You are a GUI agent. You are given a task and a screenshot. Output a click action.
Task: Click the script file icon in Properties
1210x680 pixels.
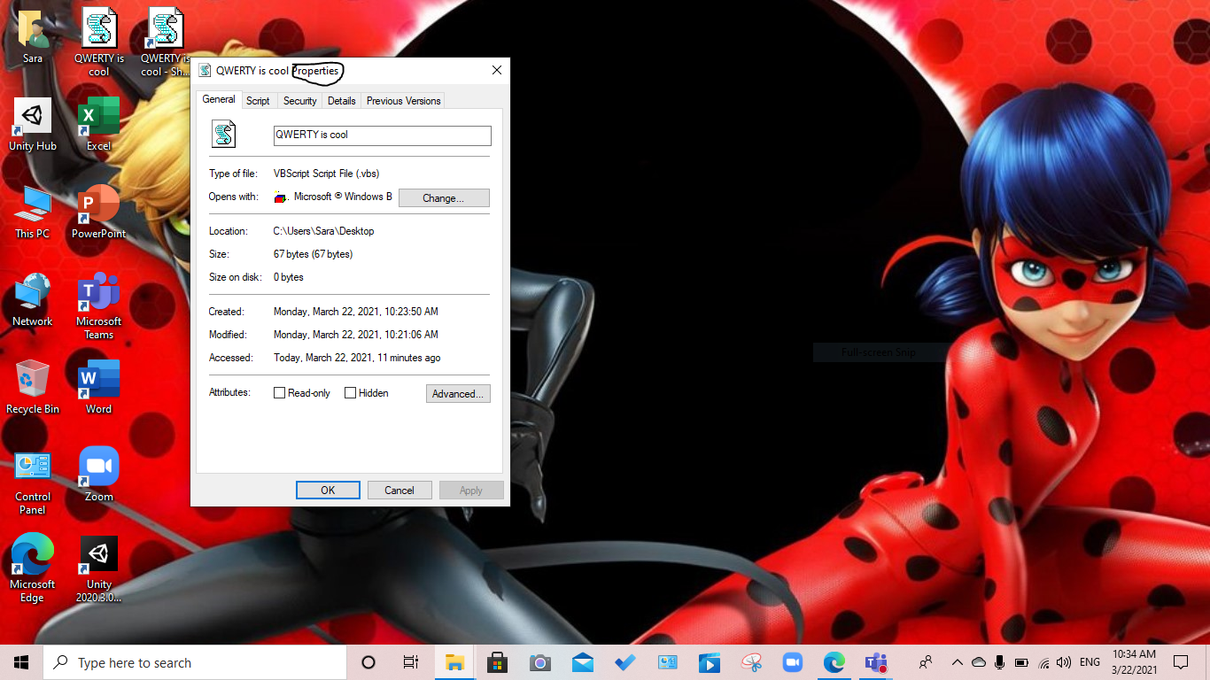click(x=223, y=135)
